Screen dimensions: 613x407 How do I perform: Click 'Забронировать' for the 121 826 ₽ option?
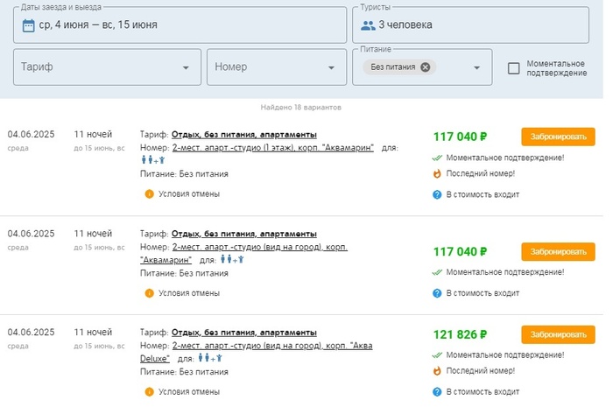pos(557,334)
